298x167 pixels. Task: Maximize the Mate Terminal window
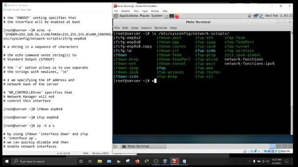pos(284,22)
